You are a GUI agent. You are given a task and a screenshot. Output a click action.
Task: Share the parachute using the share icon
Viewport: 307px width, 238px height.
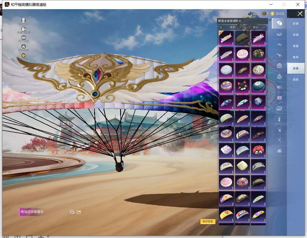point(79,212)
